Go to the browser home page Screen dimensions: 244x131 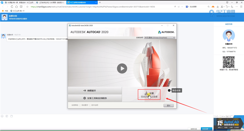pyautogui.click(x=17, y=7)
